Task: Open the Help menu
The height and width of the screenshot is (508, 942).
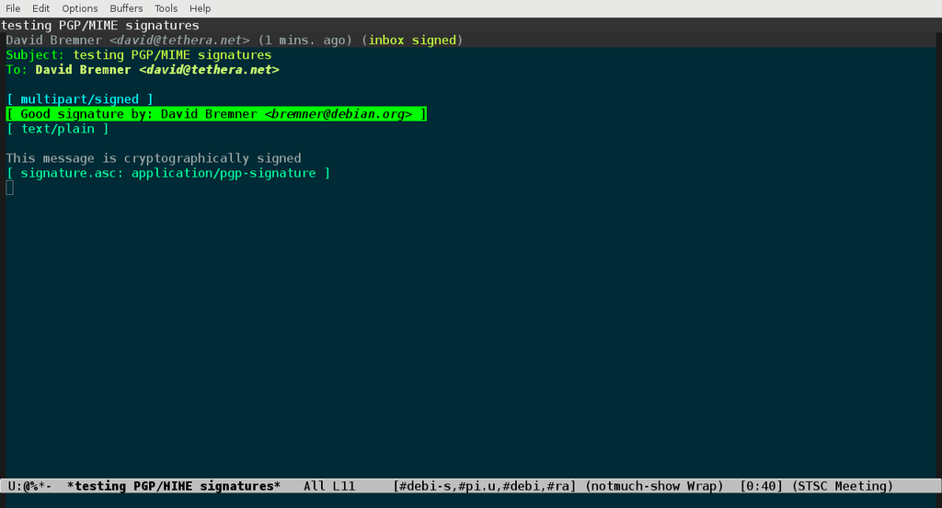Action: (x=200, y=8)
